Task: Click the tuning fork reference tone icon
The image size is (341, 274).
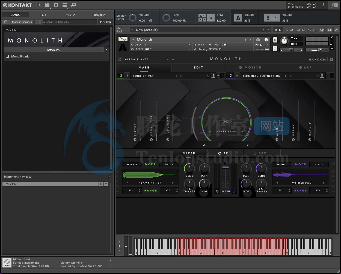Action: (268, 18)
